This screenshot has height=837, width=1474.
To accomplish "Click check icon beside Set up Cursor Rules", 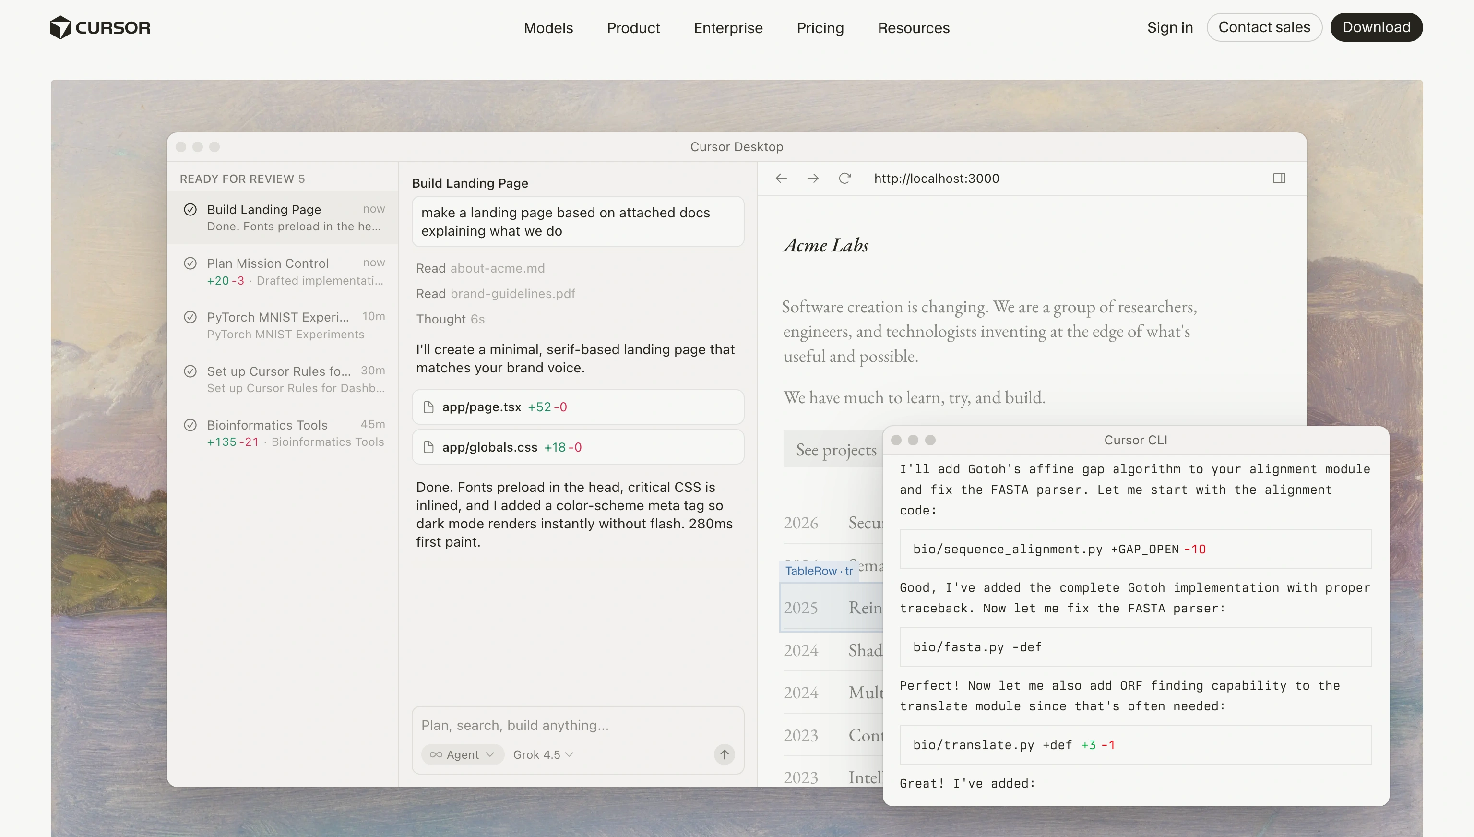I will click(x=190, y=371).
